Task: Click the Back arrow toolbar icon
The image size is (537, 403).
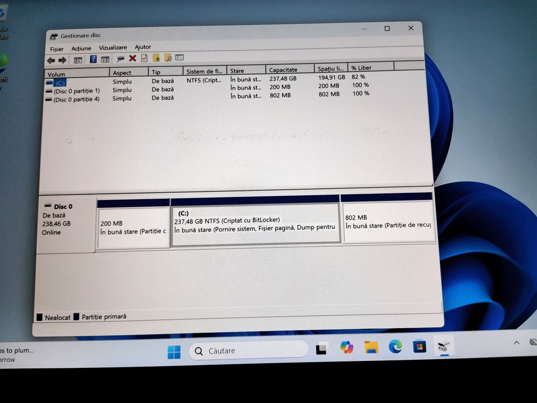Action: tap(51, 60)
